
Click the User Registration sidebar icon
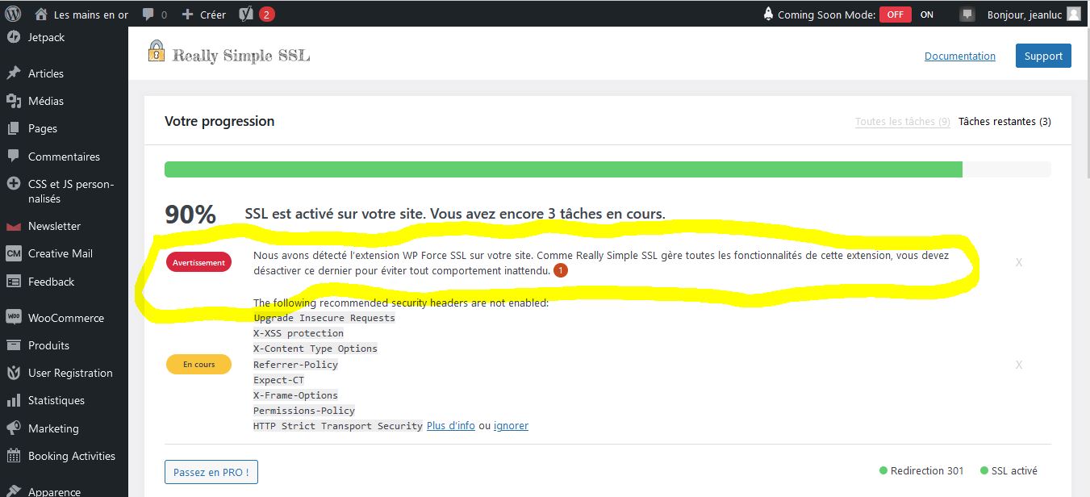[x=13, y=373]
